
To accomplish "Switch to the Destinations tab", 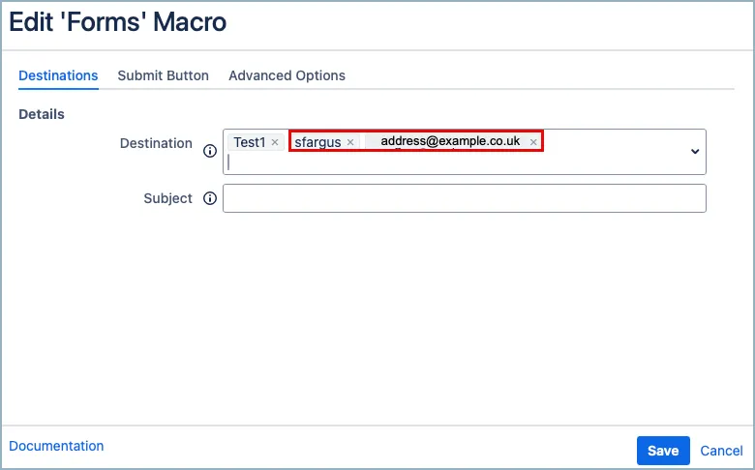I will [x=58, y=75].
